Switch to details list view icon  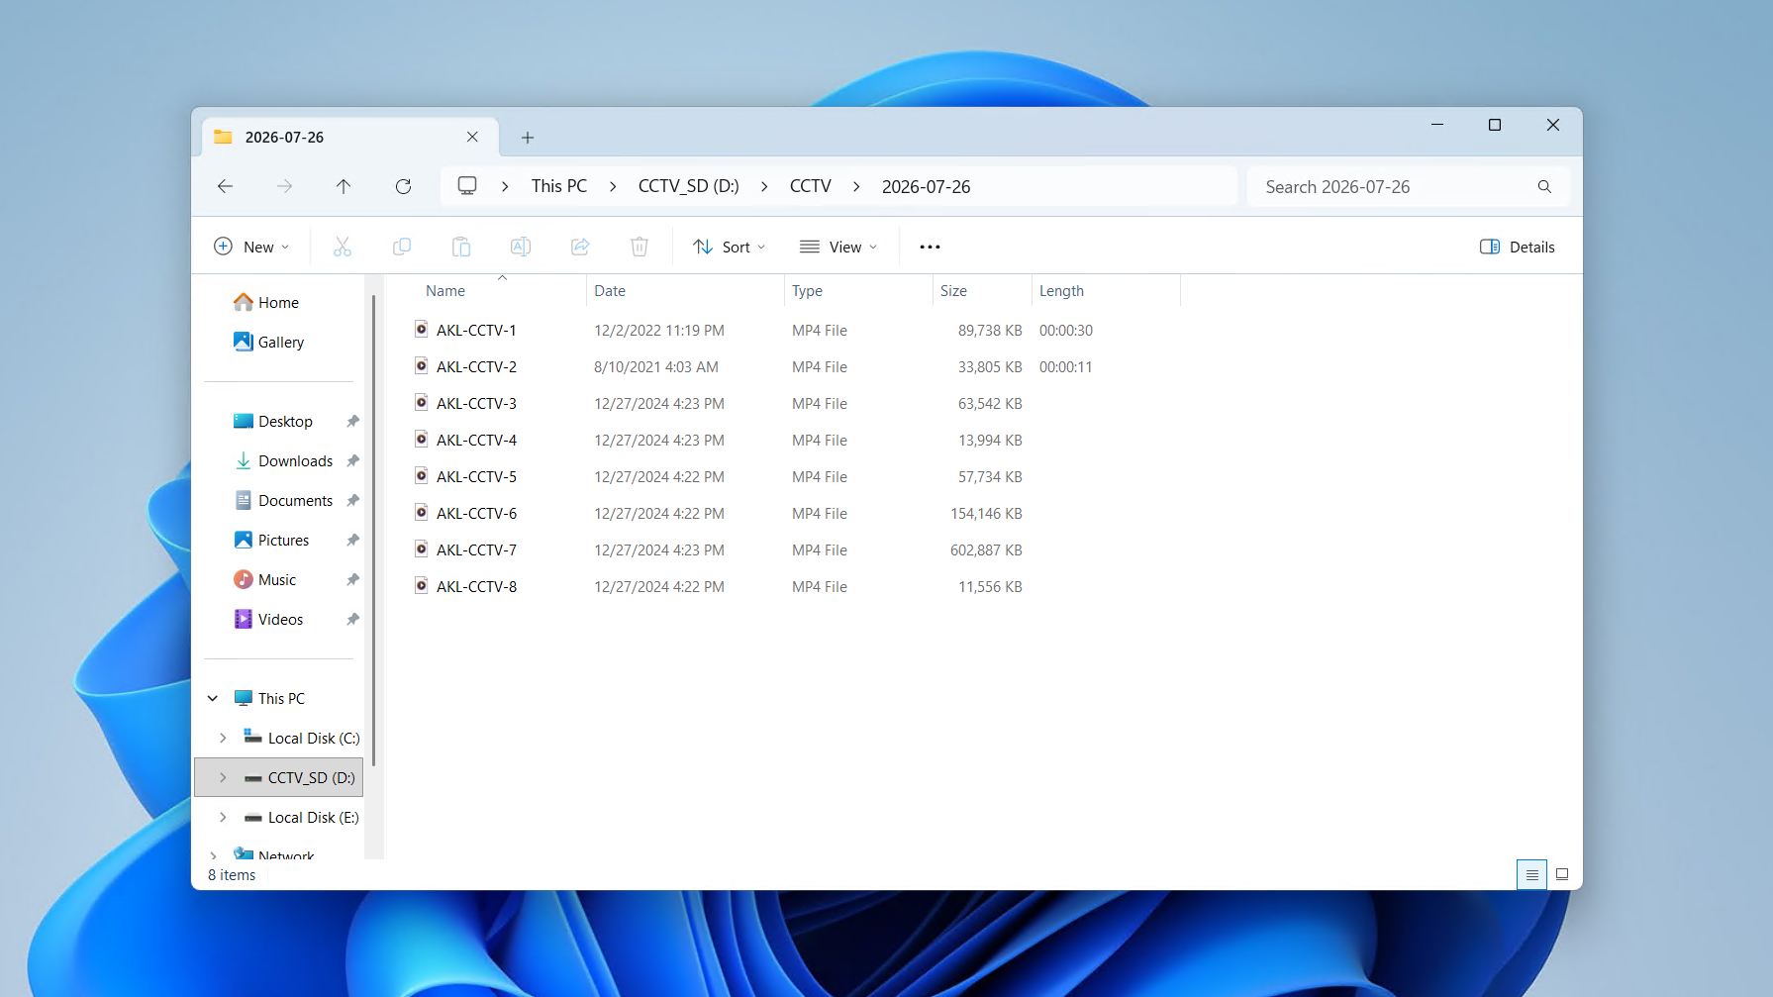tap(1531, 874)
